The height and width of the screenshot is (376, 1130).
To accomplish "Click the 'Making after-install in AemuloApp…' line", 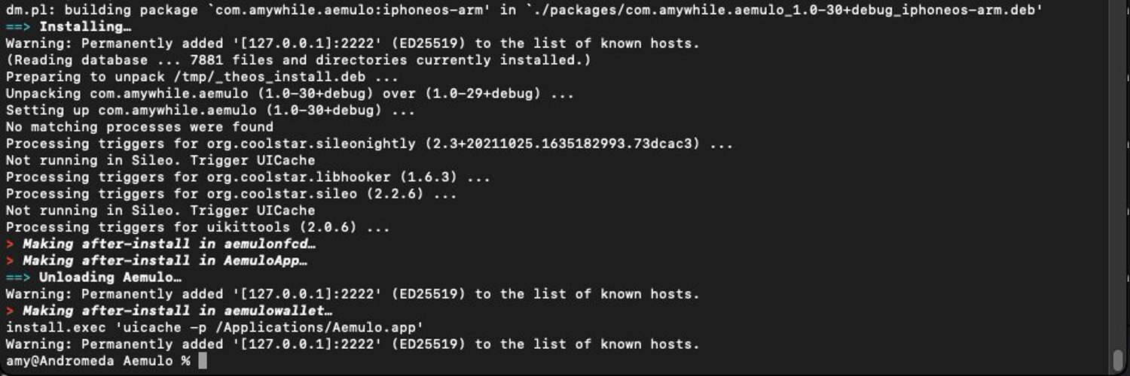I will click(x=165, y=261).
